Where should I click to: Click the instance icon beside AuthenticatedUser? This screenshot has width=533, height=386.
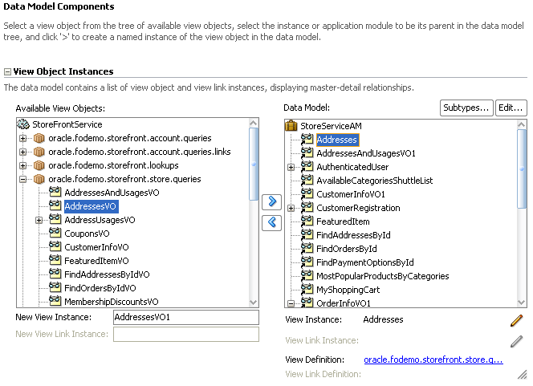307,166
